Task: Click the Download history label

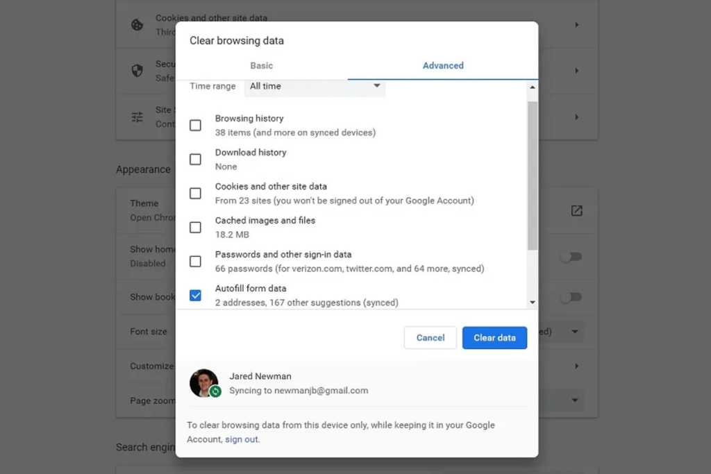Action: tap(251, 152)
